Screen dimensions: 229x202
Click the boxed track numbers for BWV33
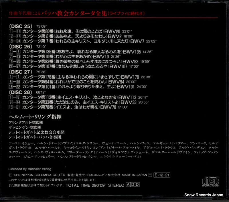(x=15, y=102)
